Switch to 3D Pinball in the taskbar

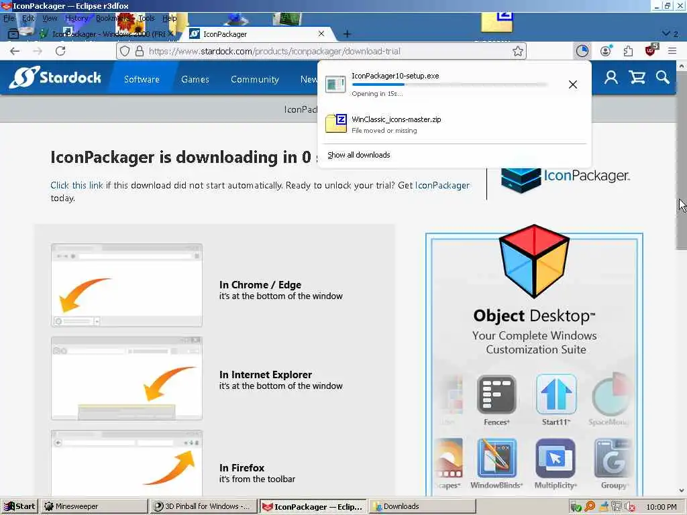(x=203, y=506)
